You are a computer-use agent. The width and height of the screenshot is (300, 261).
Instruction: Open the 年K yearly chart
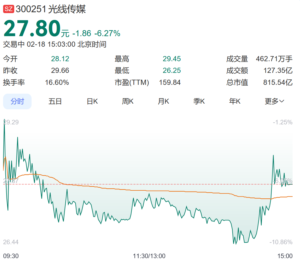(235, 101)
